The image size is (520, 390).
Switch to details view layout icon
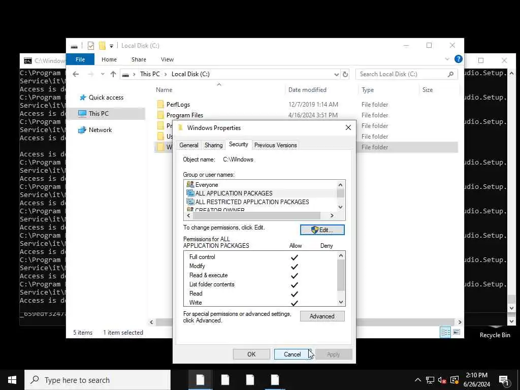(445, 332)
